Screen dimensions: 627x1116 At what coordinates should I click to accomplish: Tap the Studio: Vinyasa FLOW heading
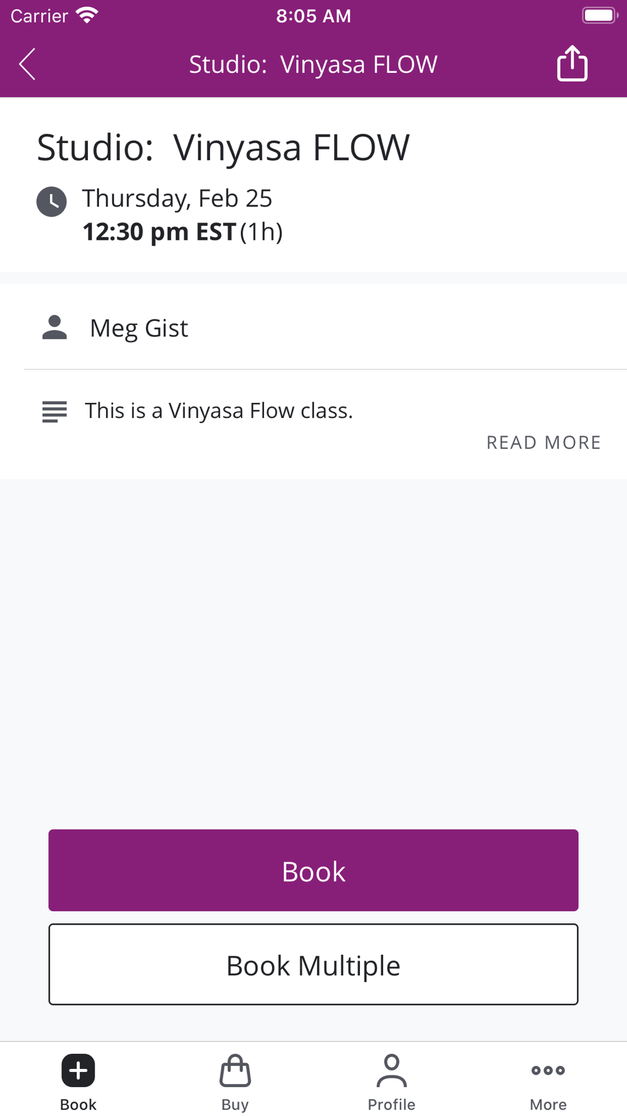[223, 148]
